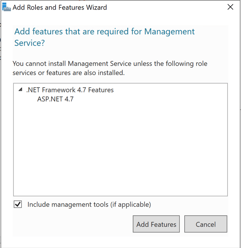Image resolution: width=241 pixels, height=248 pixels.
Task: Select the ASP.NET 4.7 feature entry
Action: pyautogui.click(x=55, y=99)
